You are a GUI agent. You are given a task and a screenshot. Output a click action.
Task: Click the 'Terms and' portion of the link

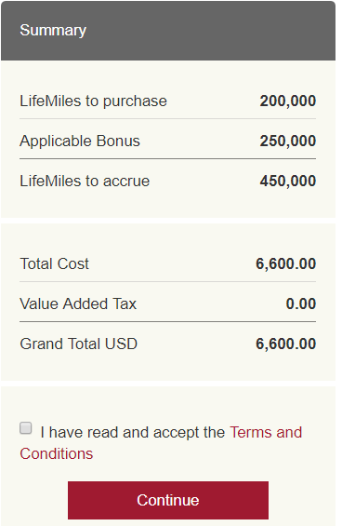[266, 432]
